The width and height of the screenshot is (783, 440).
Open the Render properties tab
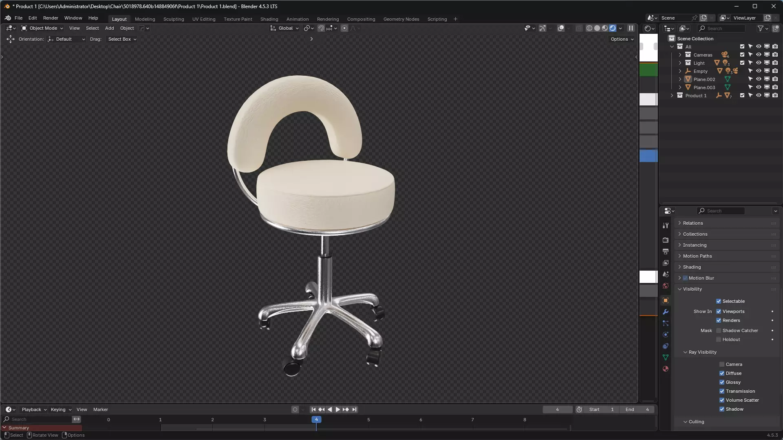point(666,240)
